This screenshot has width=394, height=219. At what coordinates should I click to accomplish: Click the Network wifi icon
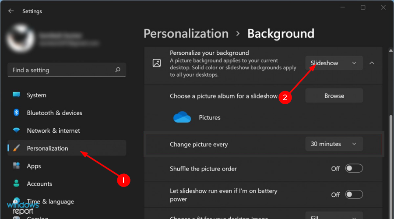pyautogui.click(x=17, y=131)
